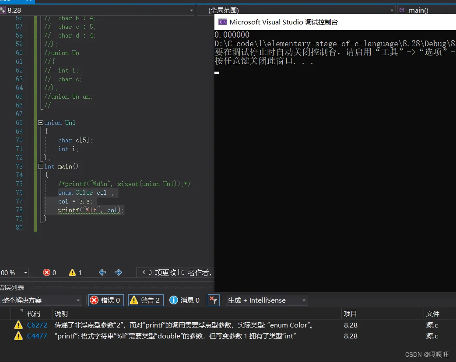Open the 生成 + IntelliSense dropdown
This screenshot has height=362, width=456.
304,300
